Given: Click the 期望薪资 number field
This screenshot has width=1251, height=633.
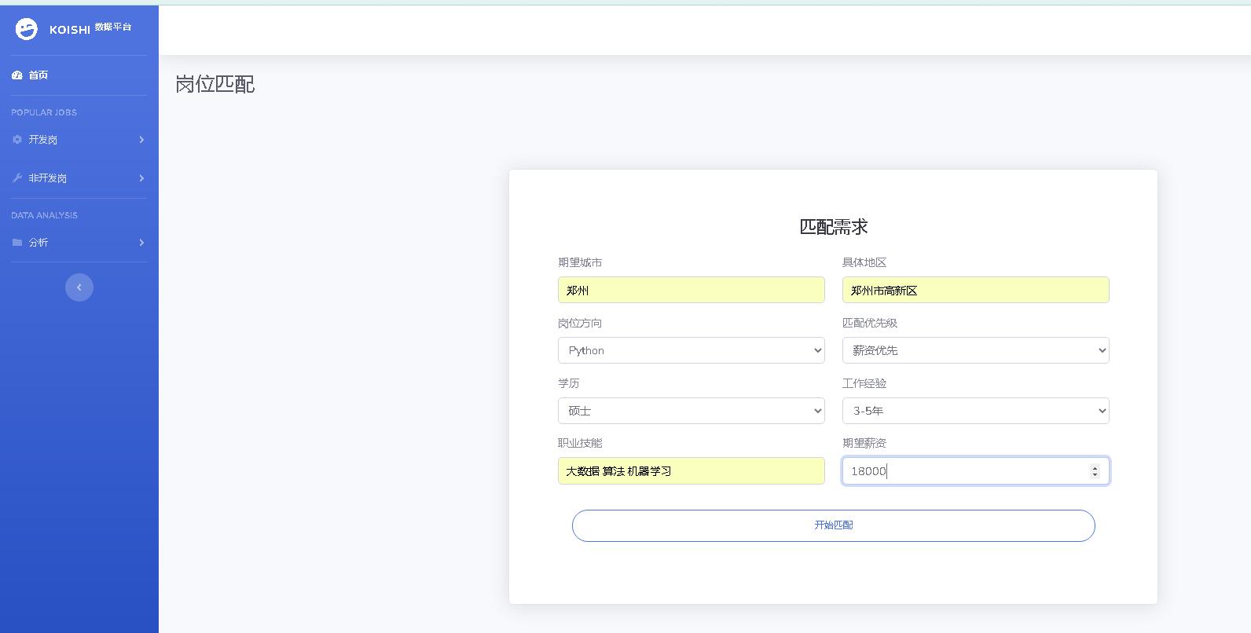Looking at the screenshot, I should click(x=976, y=471).
